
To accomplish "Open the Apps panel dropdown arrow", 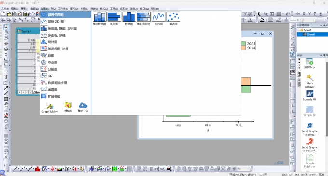I will 321,55.
